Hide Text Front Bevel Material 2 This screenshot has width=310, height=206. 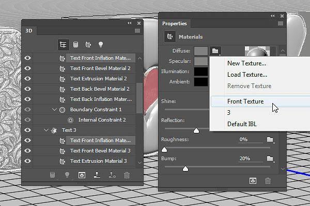pos(28,68)
